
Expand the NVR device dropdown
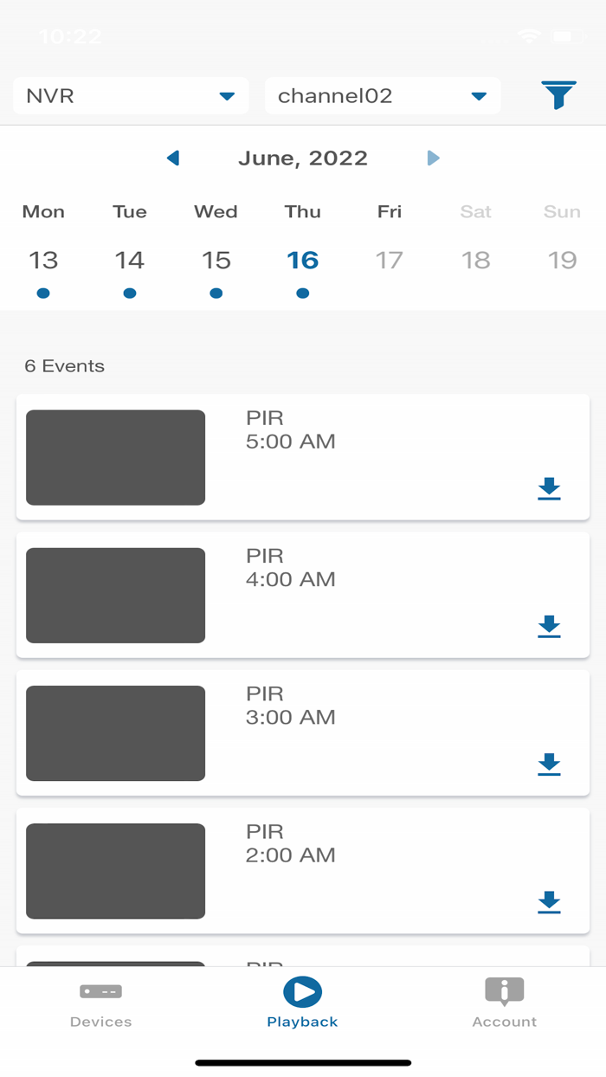[131, 96]
